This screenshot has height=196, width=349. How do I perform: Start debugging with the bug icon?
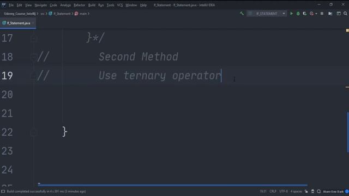click(298, 14)
